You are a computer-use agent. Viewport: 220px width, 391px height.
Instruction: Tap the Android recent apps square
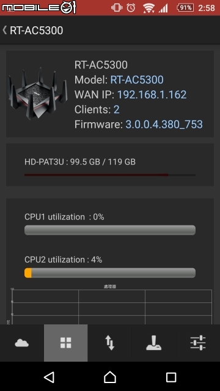pyautogui.click(x=171, y=378)
